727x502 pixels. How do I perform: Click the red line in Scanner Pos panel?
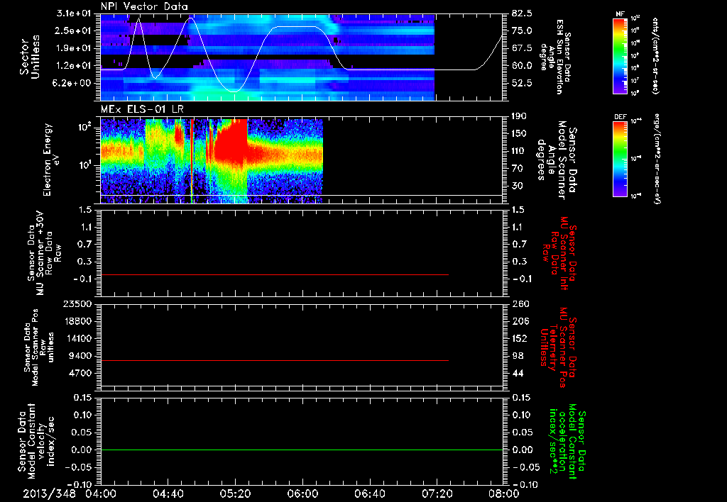click(x=275, y=360)
